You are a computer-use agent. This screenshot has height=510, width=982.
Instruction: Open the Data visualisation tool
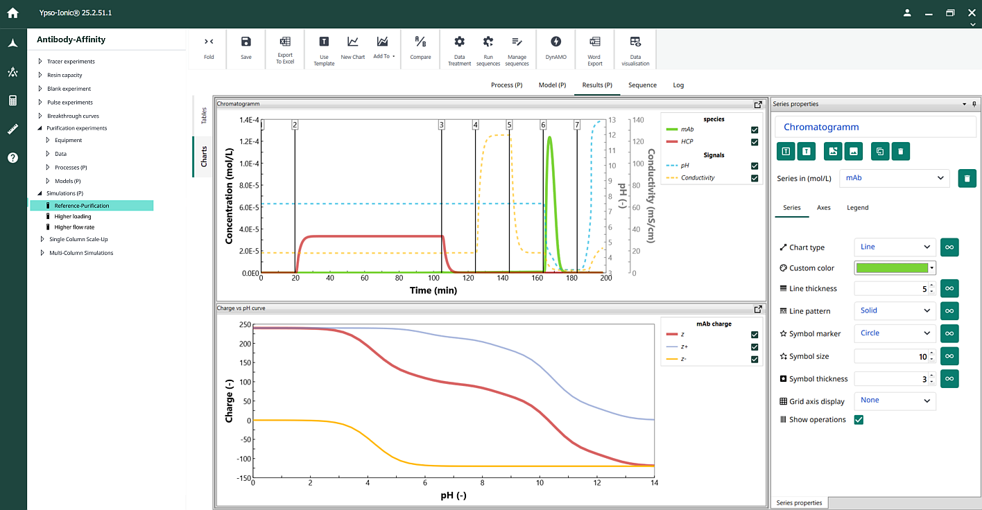pos(635,49)
